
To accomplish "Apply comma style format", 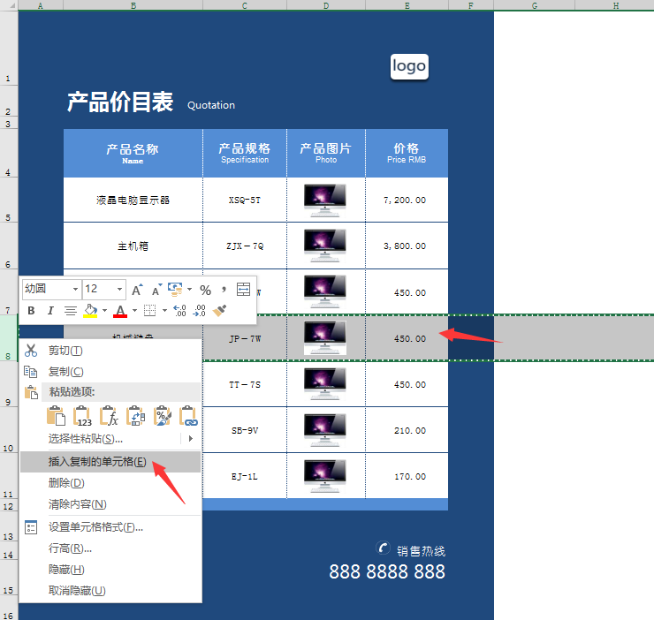I will pyautogui.click(x=224, y=290).
